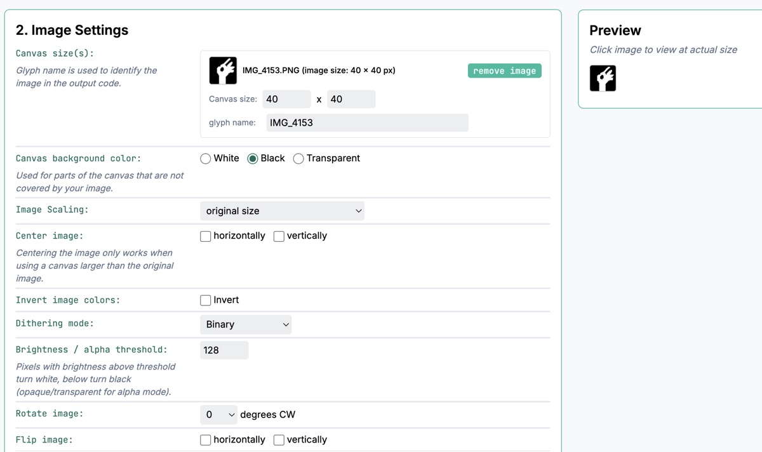
Task: Edit the canvas width field
Action: click(x=286, y=99)
